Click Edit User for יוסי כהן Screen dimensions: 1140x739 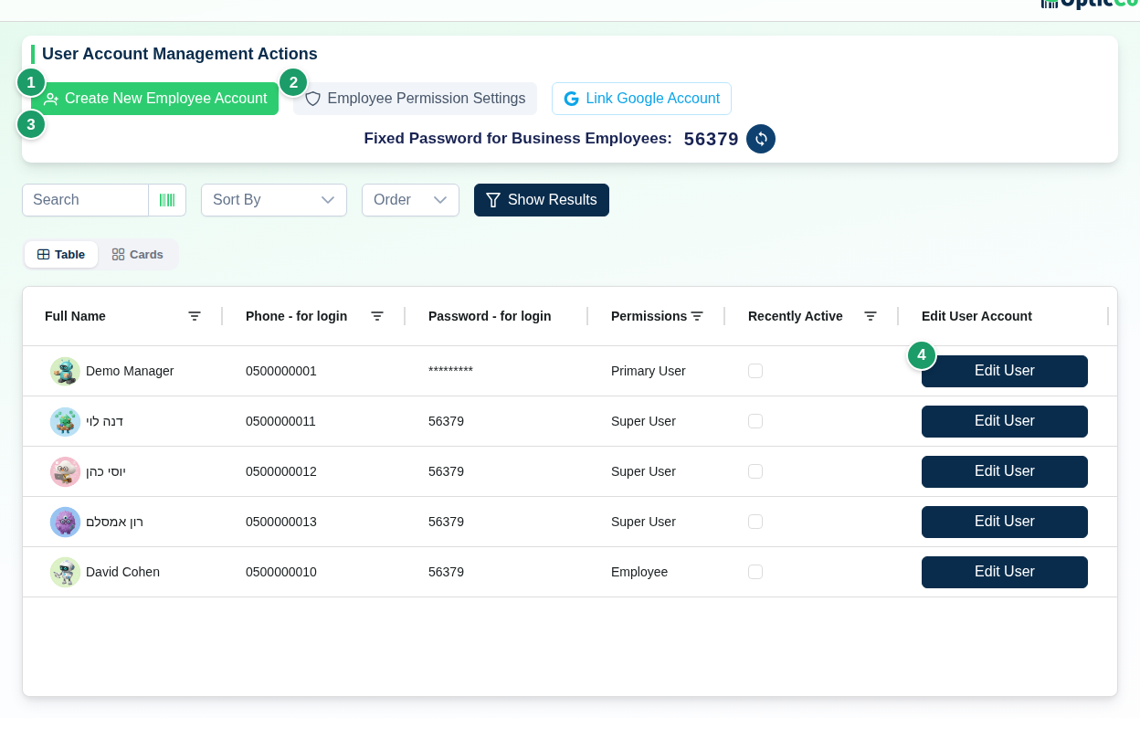[x=1005, y=471]
